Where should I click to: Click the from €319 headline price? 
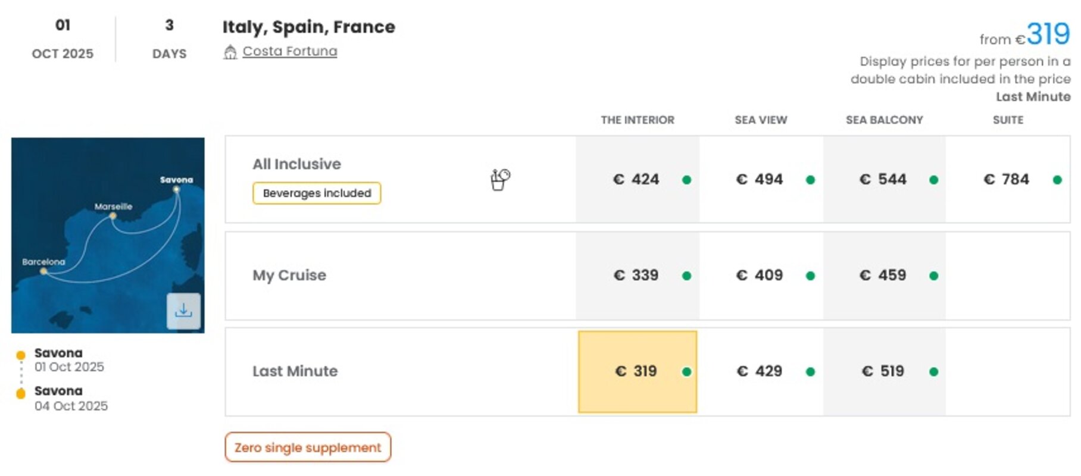[x=1024, y=35]
